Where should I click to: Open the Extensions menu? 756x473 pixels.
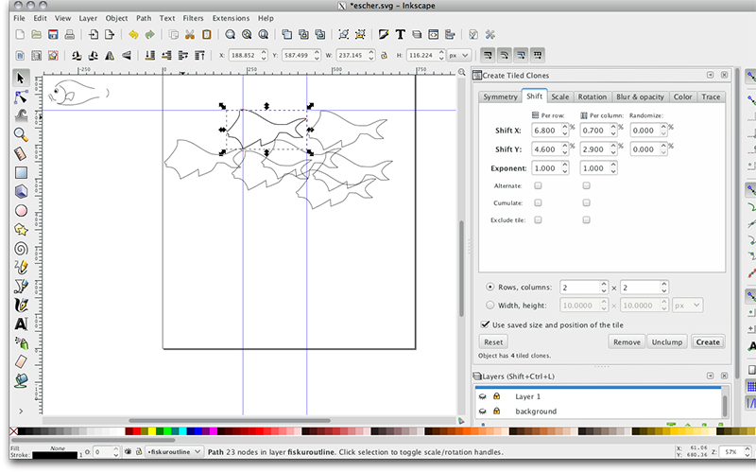231,18
